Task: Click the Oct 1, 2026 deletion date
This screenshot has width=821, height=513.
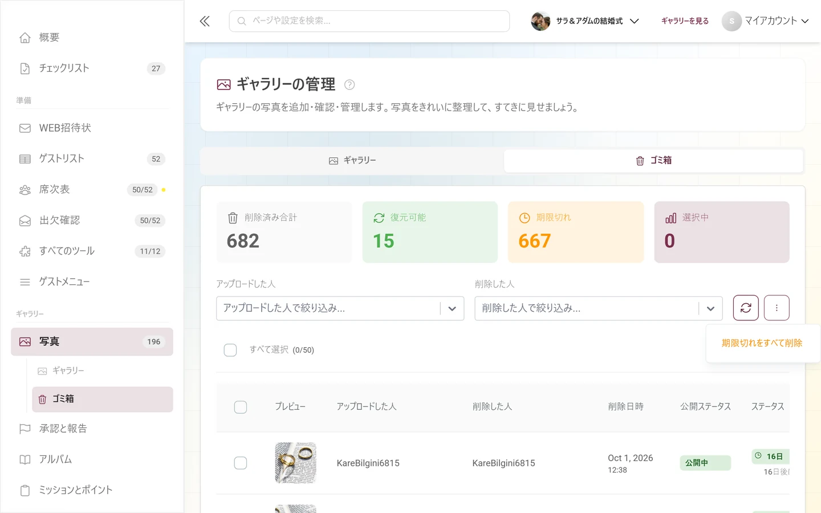Action: 630,458
